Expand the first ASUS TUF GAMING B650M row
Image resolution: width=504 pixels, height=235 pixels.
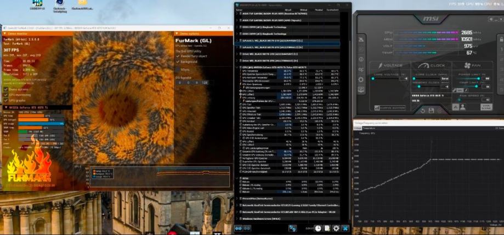click(236, 14)
